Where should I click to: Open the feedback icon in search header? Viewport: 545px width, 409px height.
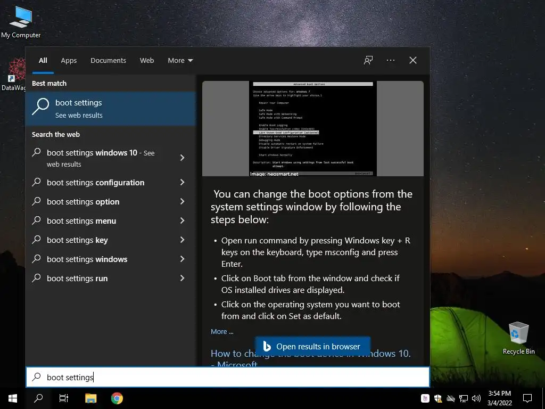point(368,60)
